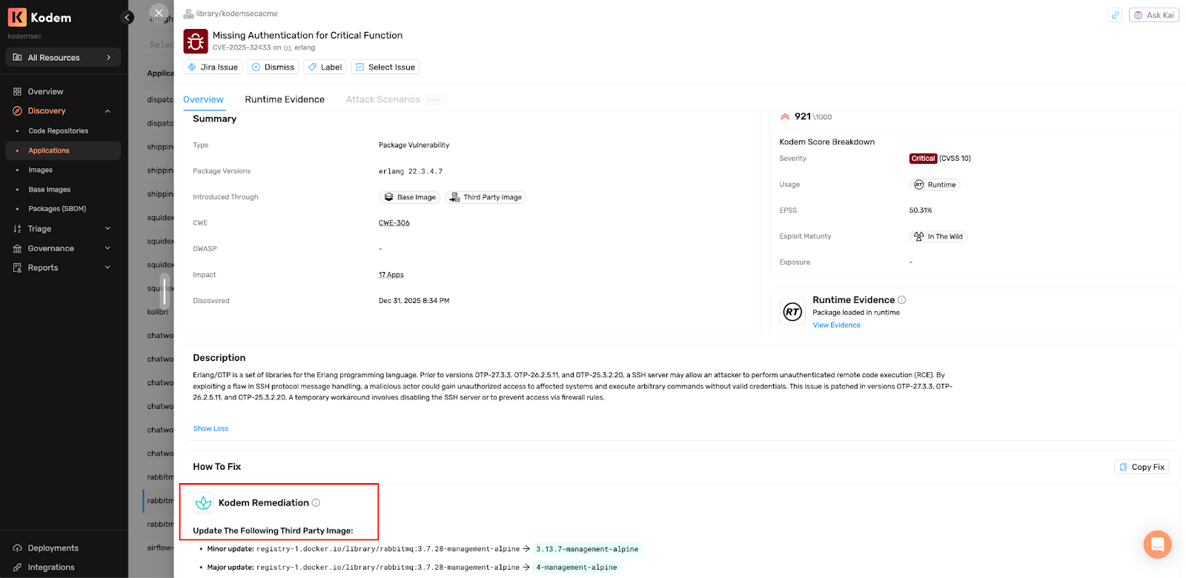Open Code Repositories

pyautogui.click(x=58, y=131)
